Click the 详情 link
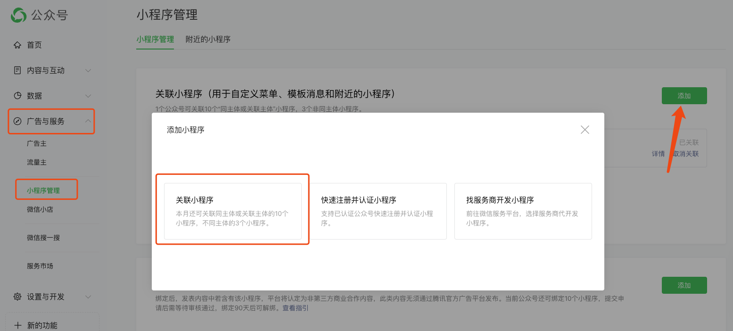 click(x=658, y=154)
